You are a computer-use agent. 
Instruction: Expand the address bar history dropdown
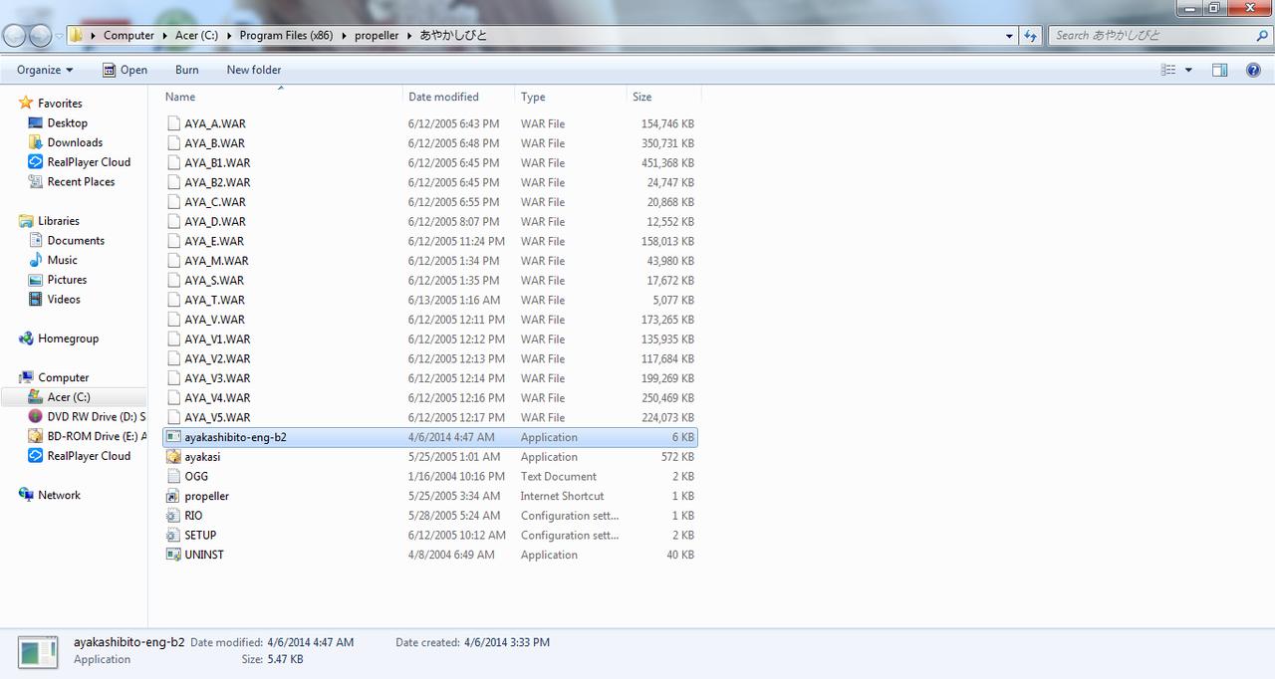[1010, 35]
